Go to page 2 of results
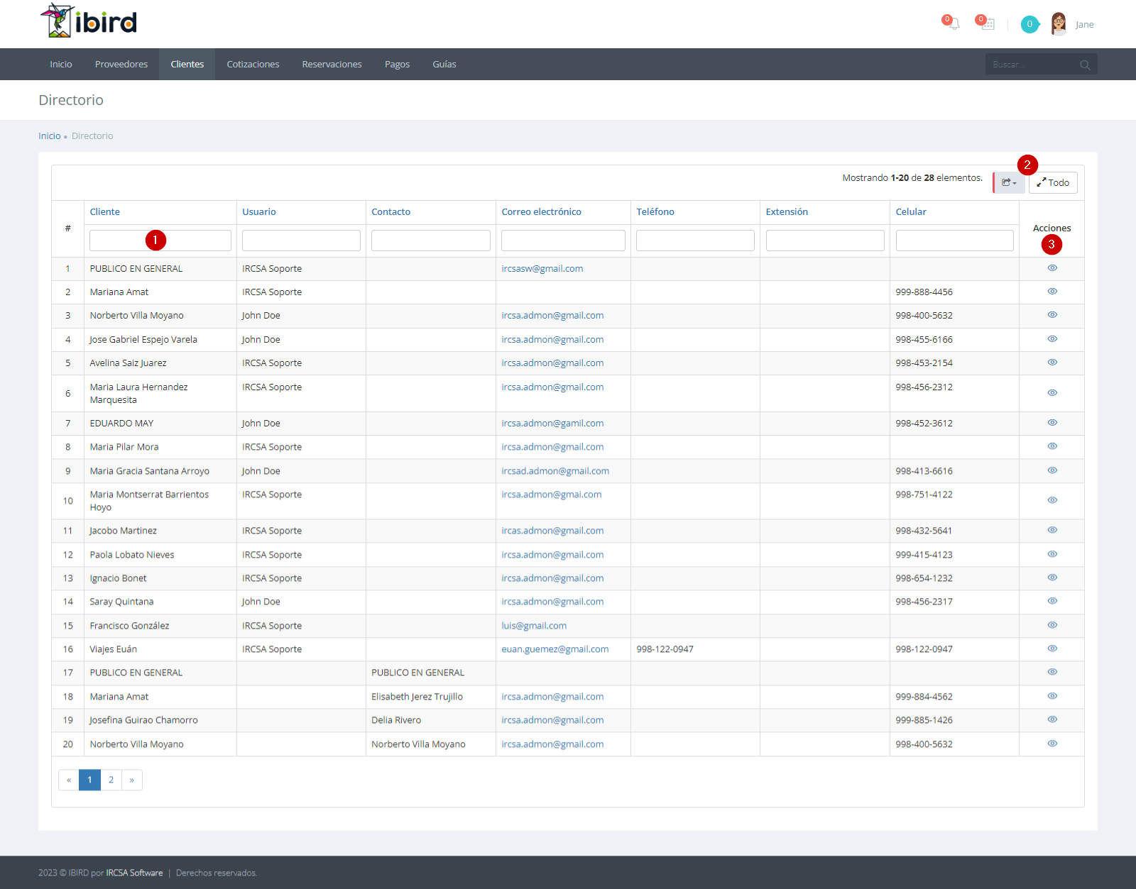 pos(111,780)
